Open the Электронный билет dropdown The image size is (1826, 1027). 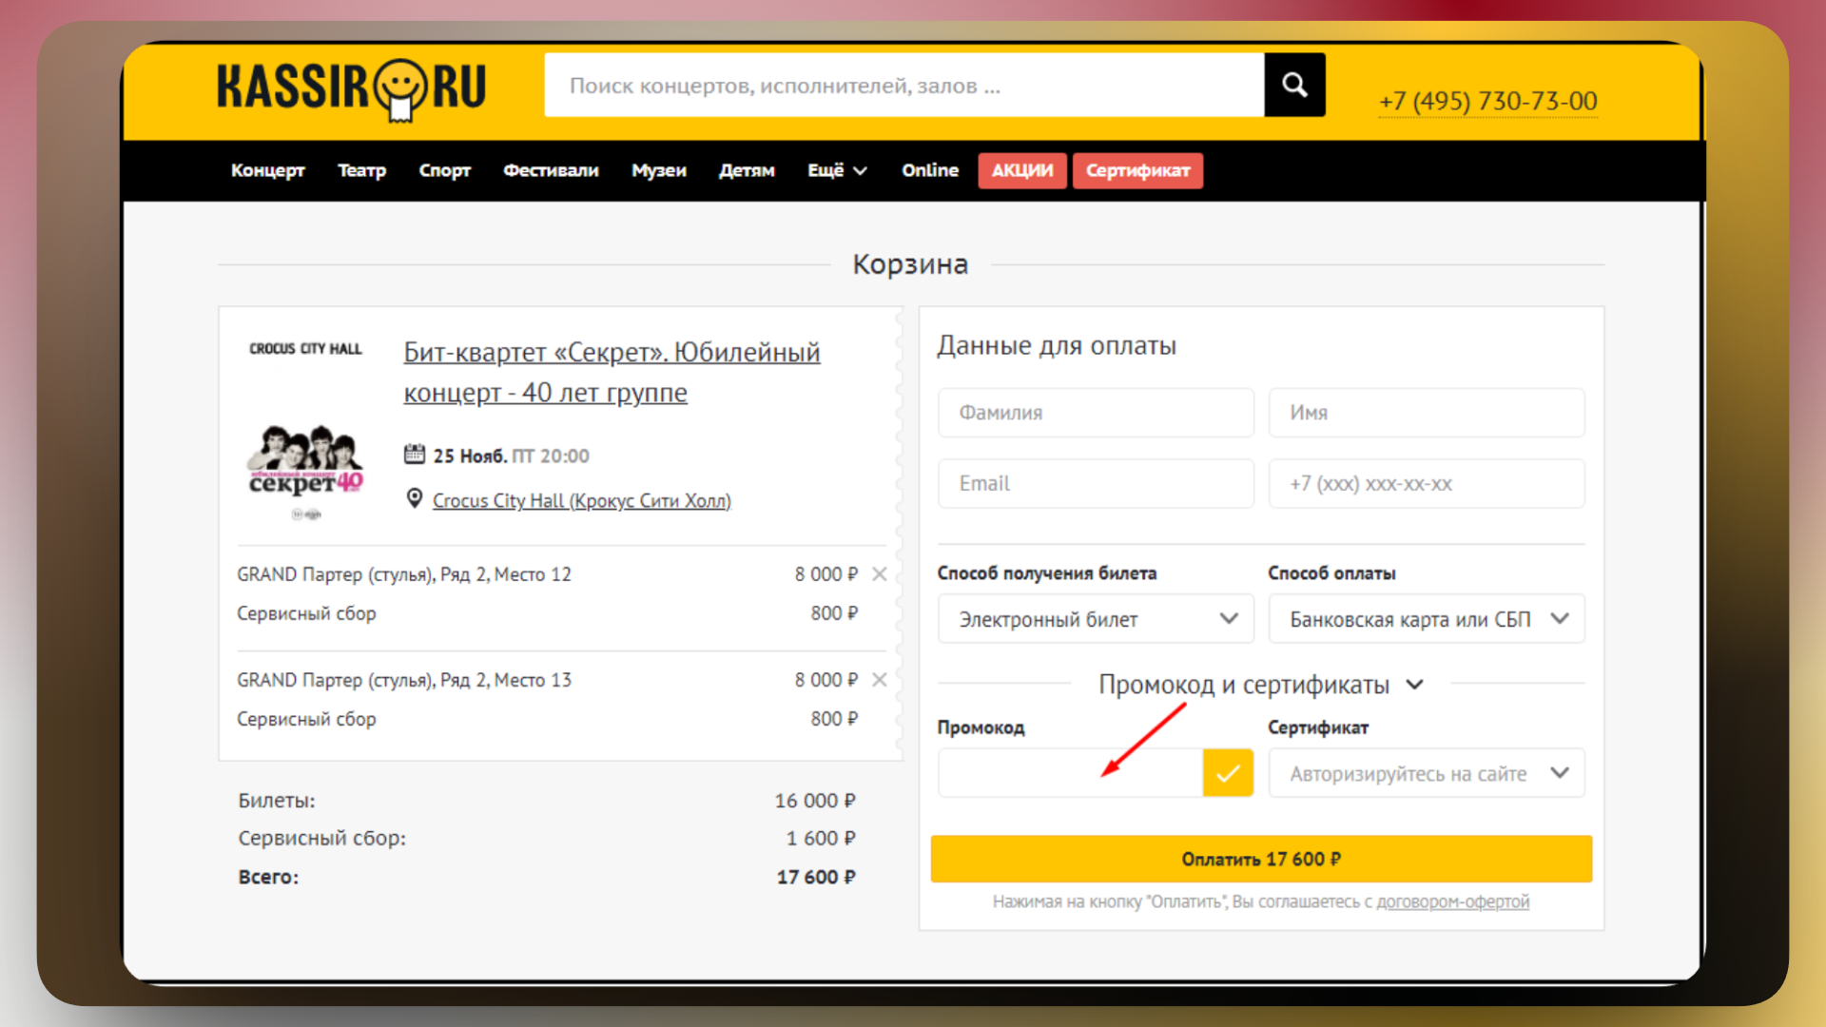coord(1095,618)
